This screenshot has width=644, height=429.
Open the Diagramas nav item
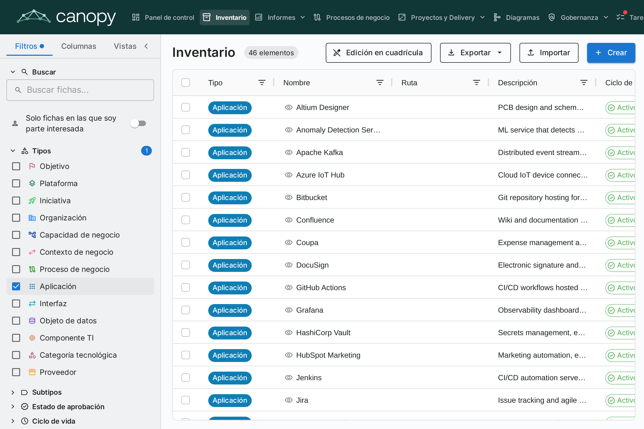click(516, 17)
